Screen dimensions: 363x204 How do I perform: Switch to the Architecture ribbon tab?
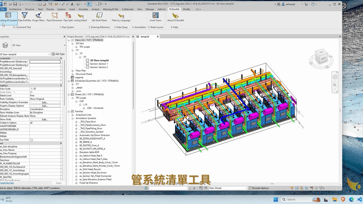(15, 9)
